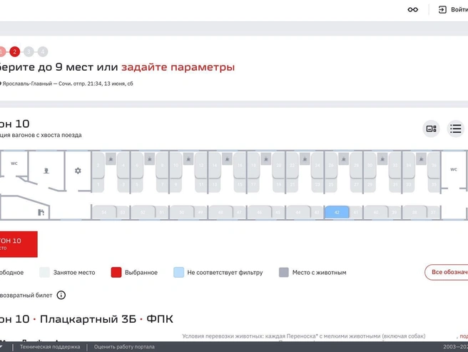
Task: Click table icon between seats 14 and 16
Action: pyautogui.click(x=227, y=159)
